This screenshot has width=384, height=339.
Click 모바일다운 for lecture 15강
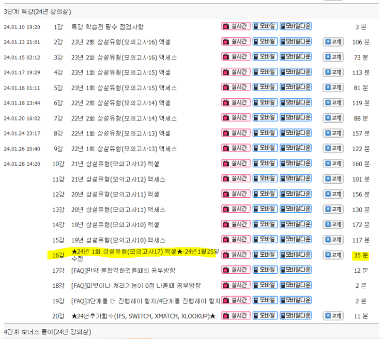[x=296, y=239]
